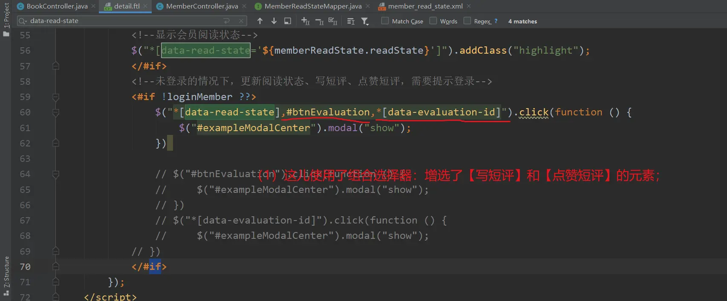Collapse the click function fold at line 60
The width and height of the screenshot is (727, 301).
pos(56,112)
